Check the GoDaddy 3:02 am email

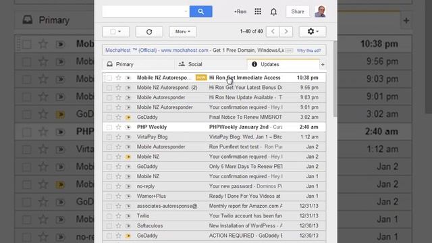[109, 117]
